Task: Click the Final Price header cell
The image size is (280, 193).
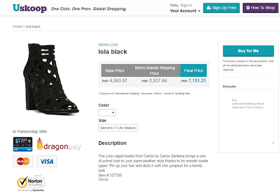Action: click(x=193, y=71)
